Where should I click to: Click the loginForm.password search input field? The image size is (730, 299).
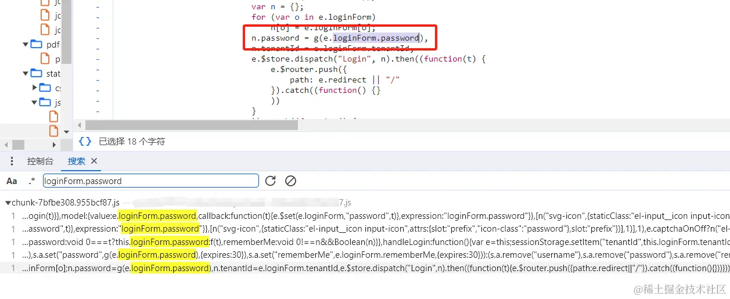pos(151,181)
